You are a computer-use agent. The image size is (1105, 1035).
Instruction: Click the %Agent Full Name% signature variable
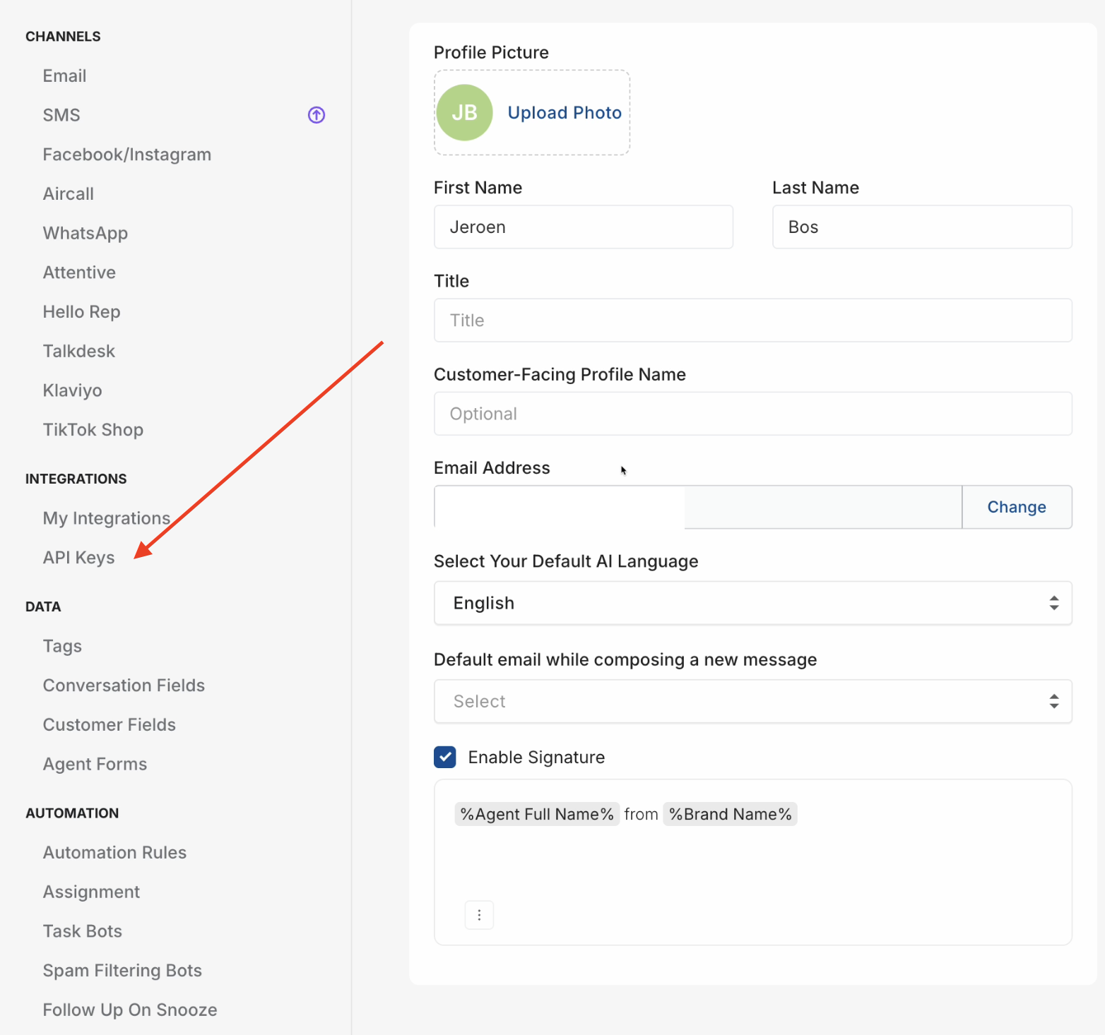pos(537,814)
